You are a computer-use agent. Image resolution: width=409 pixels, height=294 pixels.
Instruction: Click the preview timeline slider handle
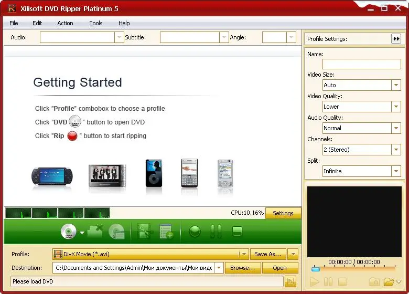coord(316,269)
